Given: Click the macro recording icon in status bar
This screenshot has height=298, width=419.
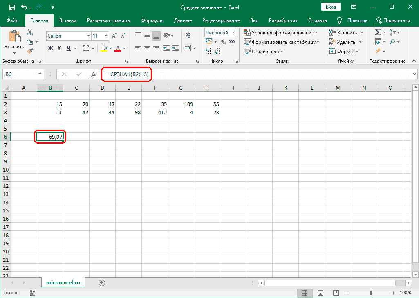Looking at the screenshot, I should tap(32, 293).
